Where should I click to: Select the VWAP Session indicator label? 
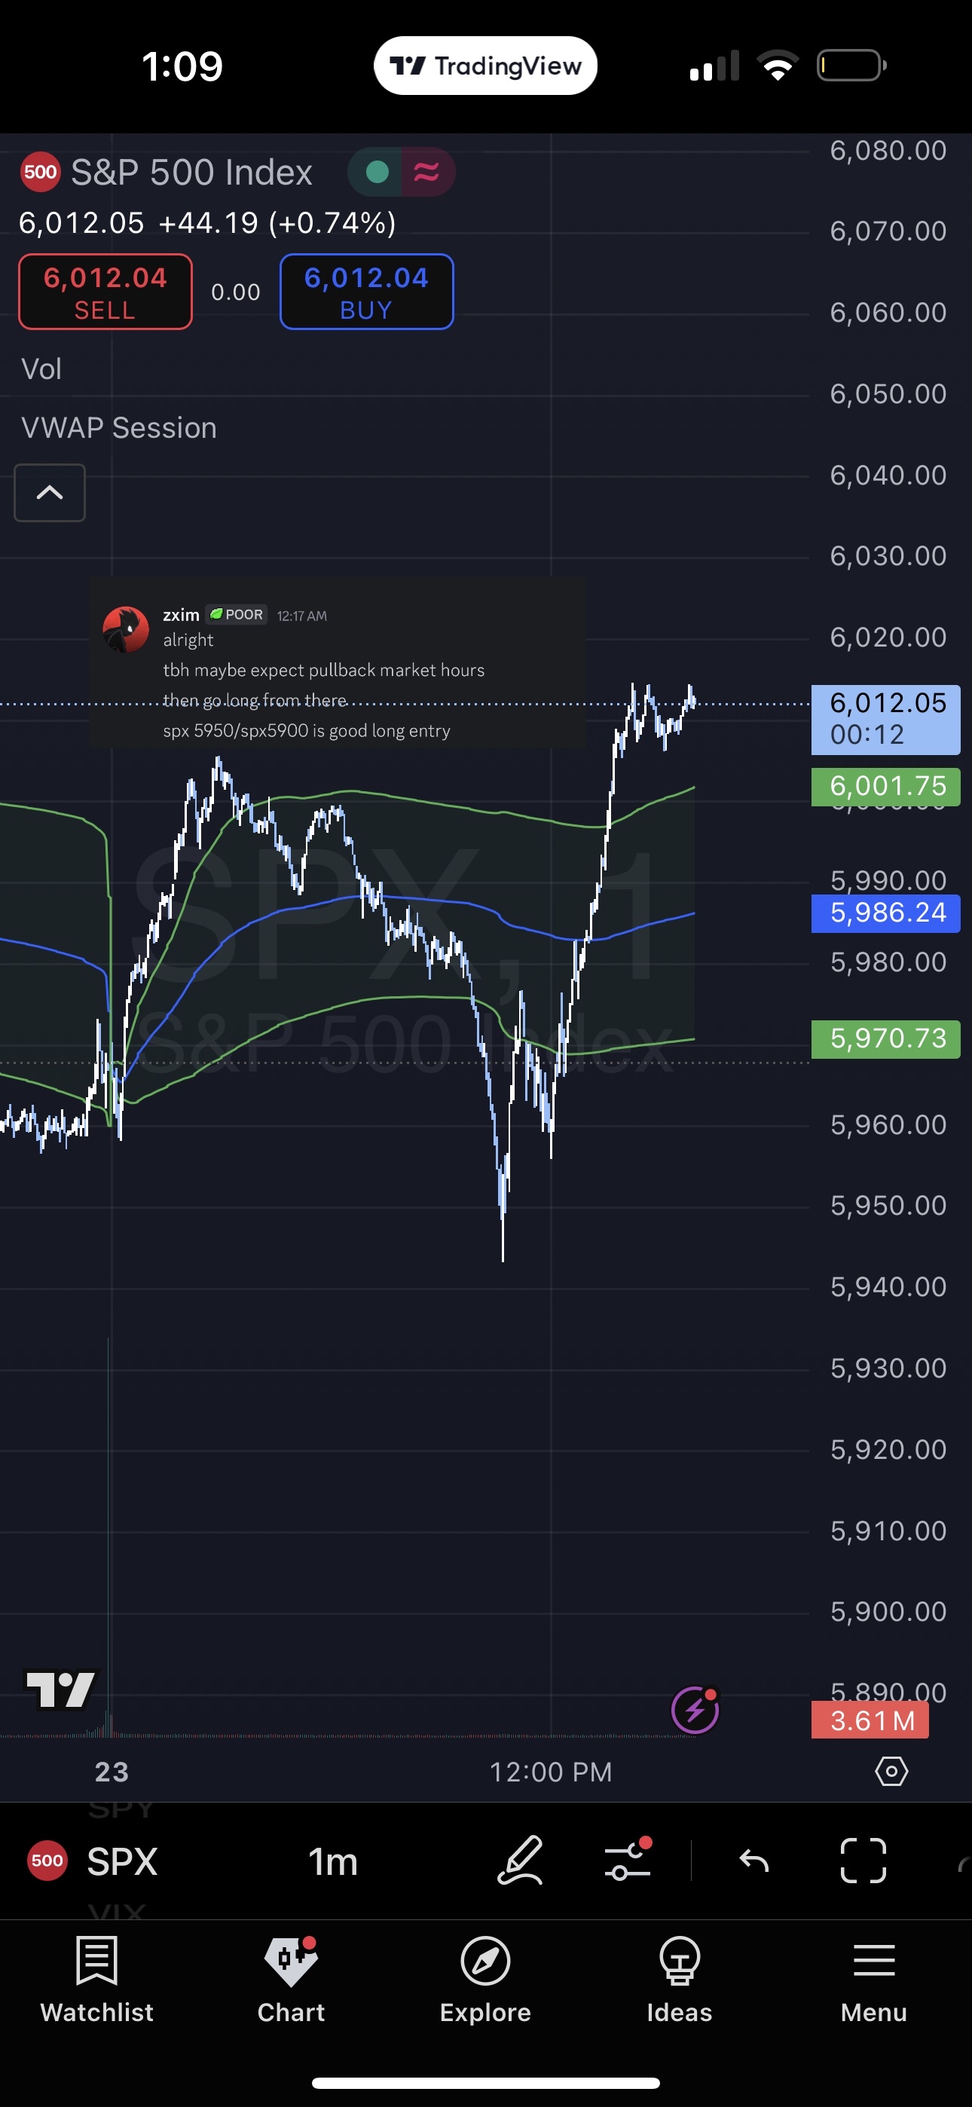(x=118, y=428)
